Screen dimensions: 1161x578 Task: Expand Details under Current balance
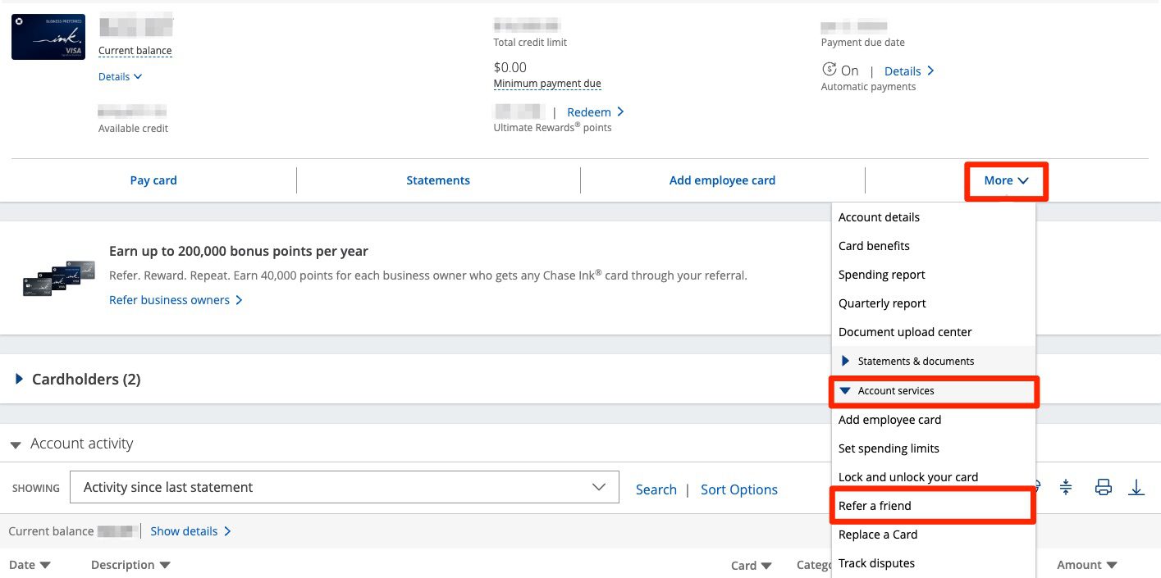(x=120, y=76)
